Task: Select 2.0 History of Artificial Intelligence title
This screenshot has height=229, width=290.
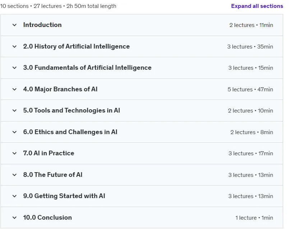Action: tap(77, 46)
